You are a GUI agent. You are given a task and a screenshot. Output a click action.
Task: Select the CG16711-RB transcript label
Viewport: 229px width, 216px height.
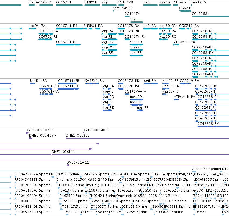(66, 26)
